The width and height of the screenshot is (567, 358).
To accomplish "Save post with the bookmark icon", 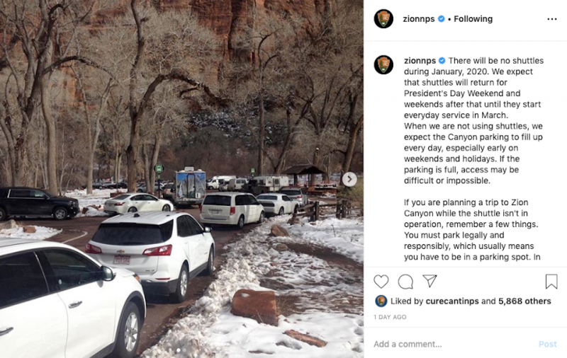I will [551, 282].
